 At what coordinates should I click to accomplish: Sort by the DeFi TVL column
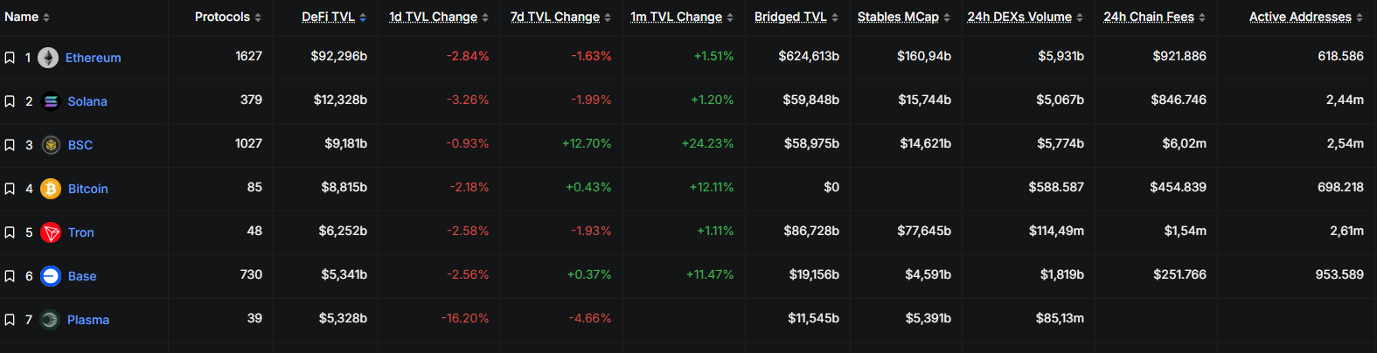point(334,17)
